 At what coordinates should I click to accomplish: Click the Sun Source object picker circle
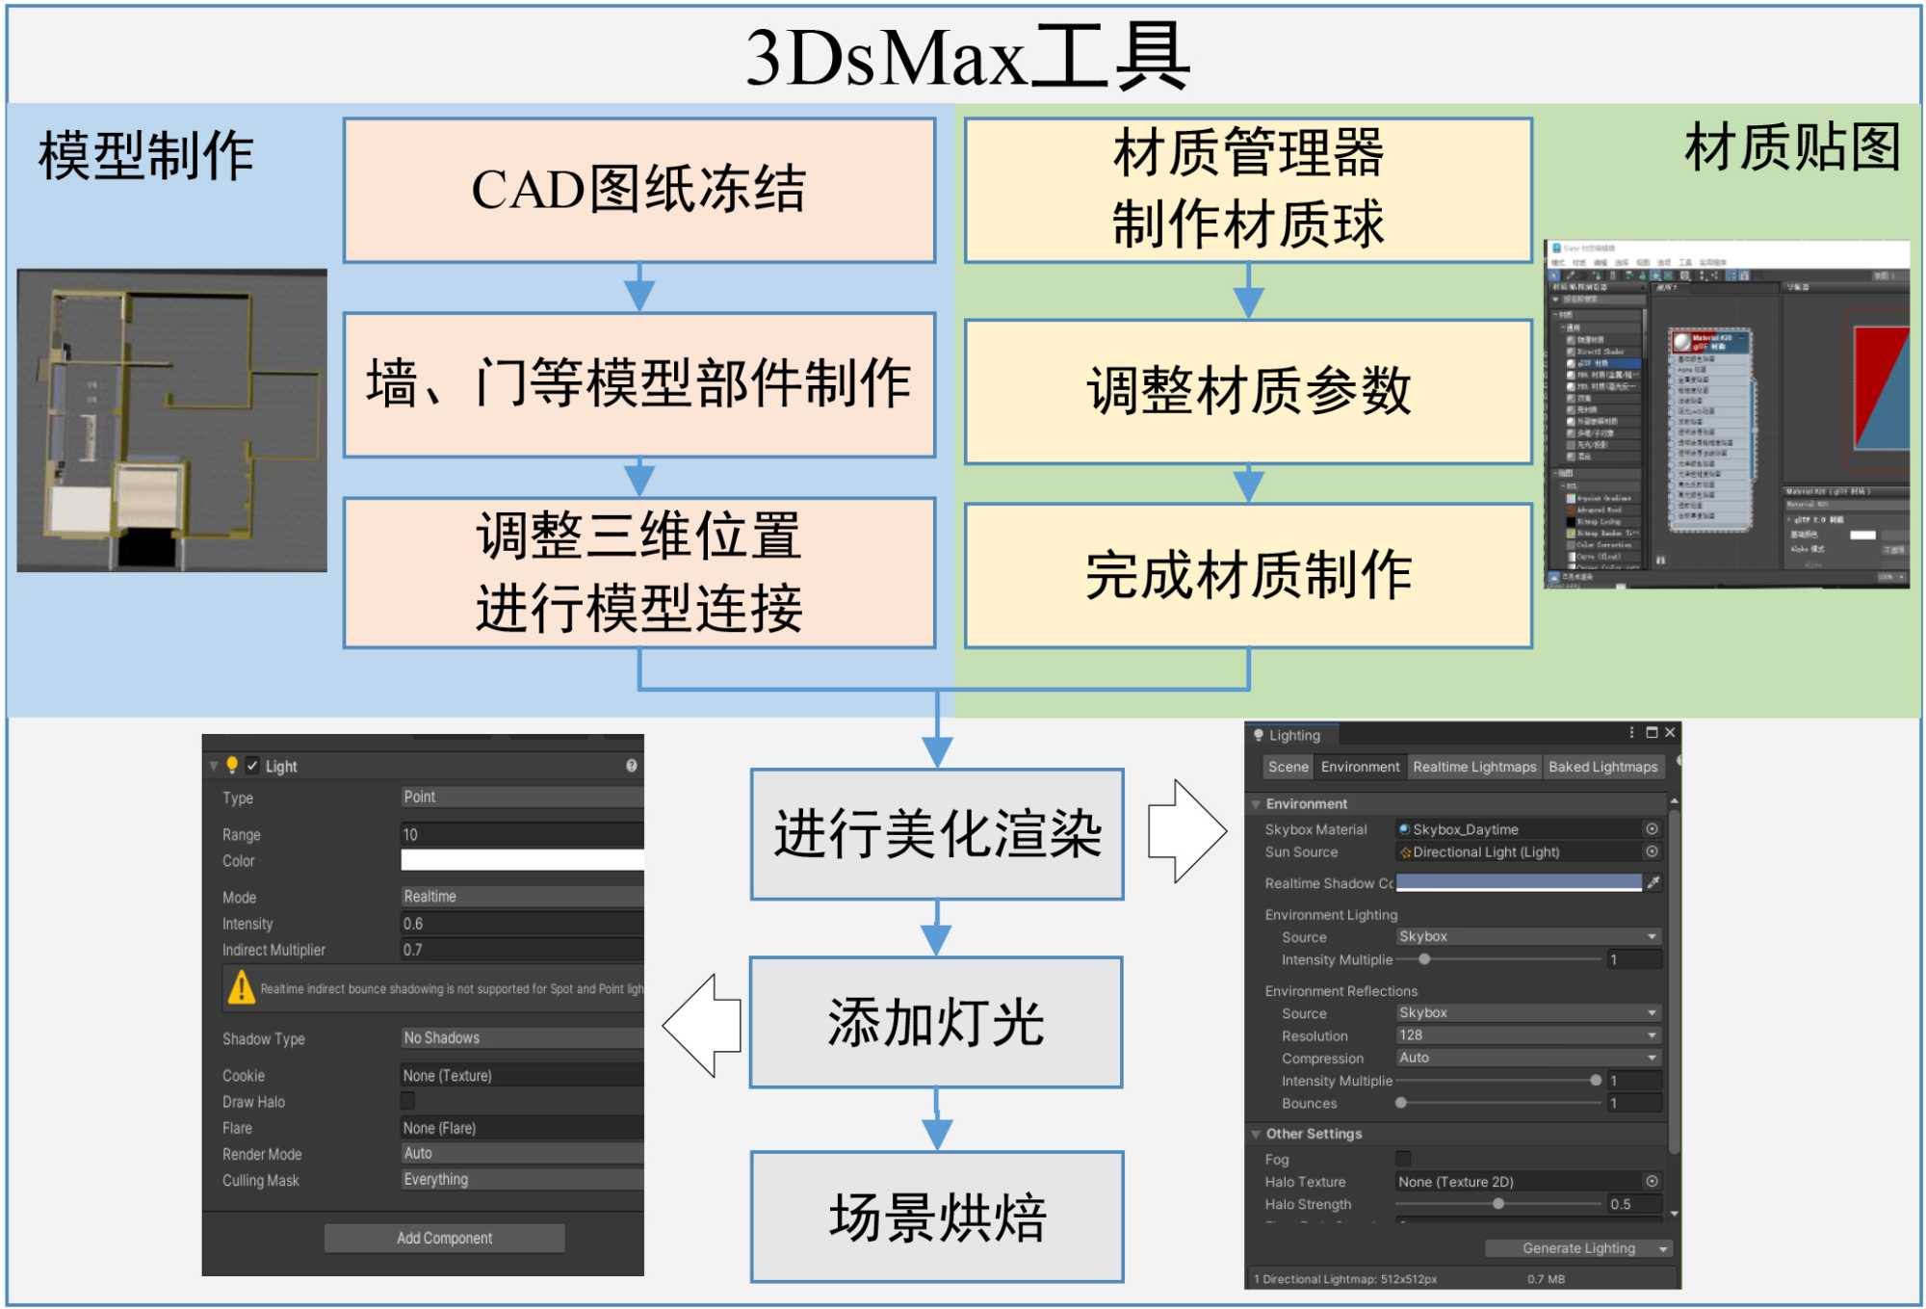(x=1652, y=851)
